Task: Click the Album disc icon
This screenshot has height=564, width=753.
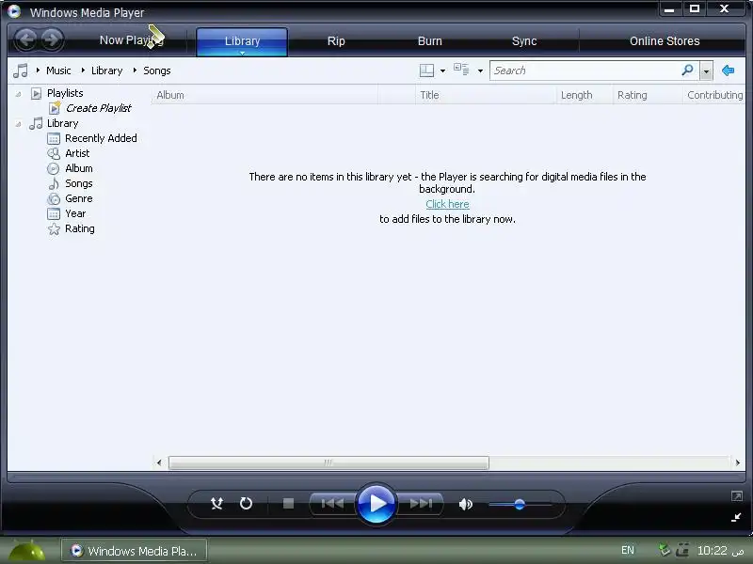Action: click(x=54, y=169)
